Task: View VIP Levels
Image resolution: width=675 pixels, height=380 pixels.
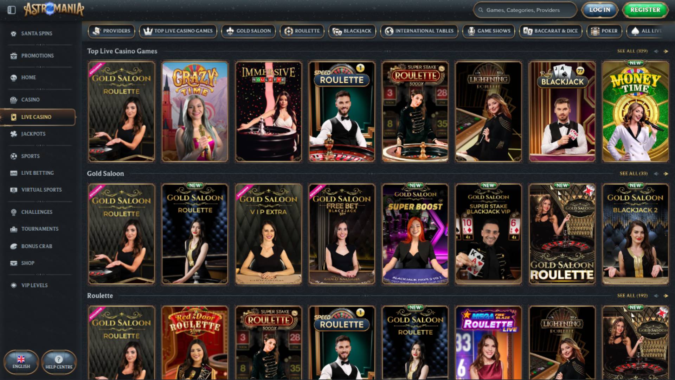Action: 34,285
